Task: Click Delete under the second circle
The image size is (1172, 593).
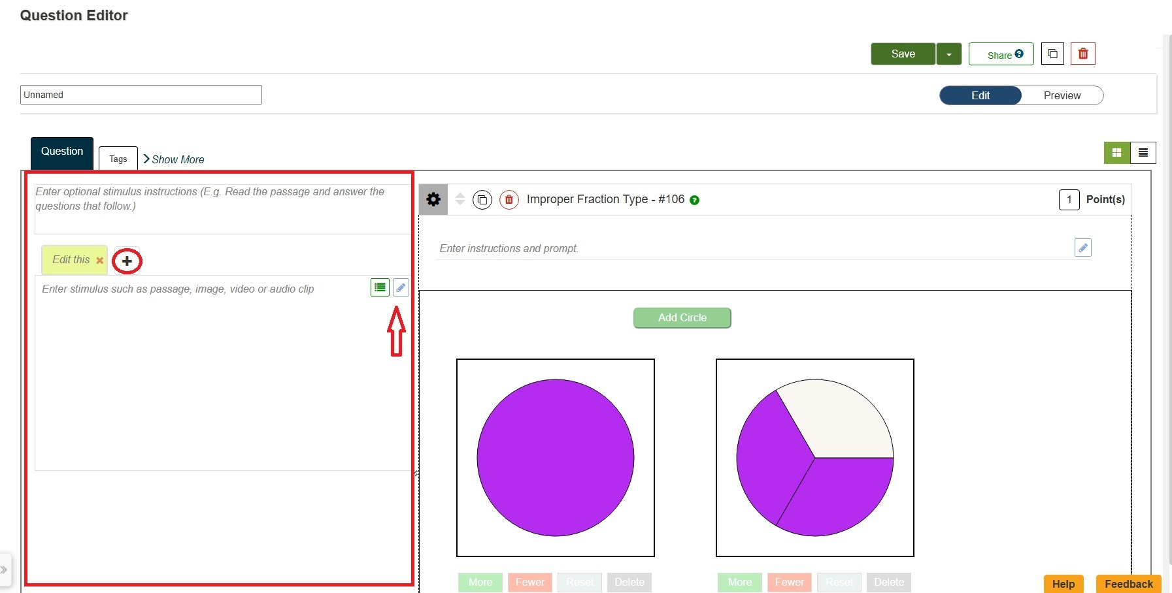Action: pyautogui.click(x=889, y=583)
